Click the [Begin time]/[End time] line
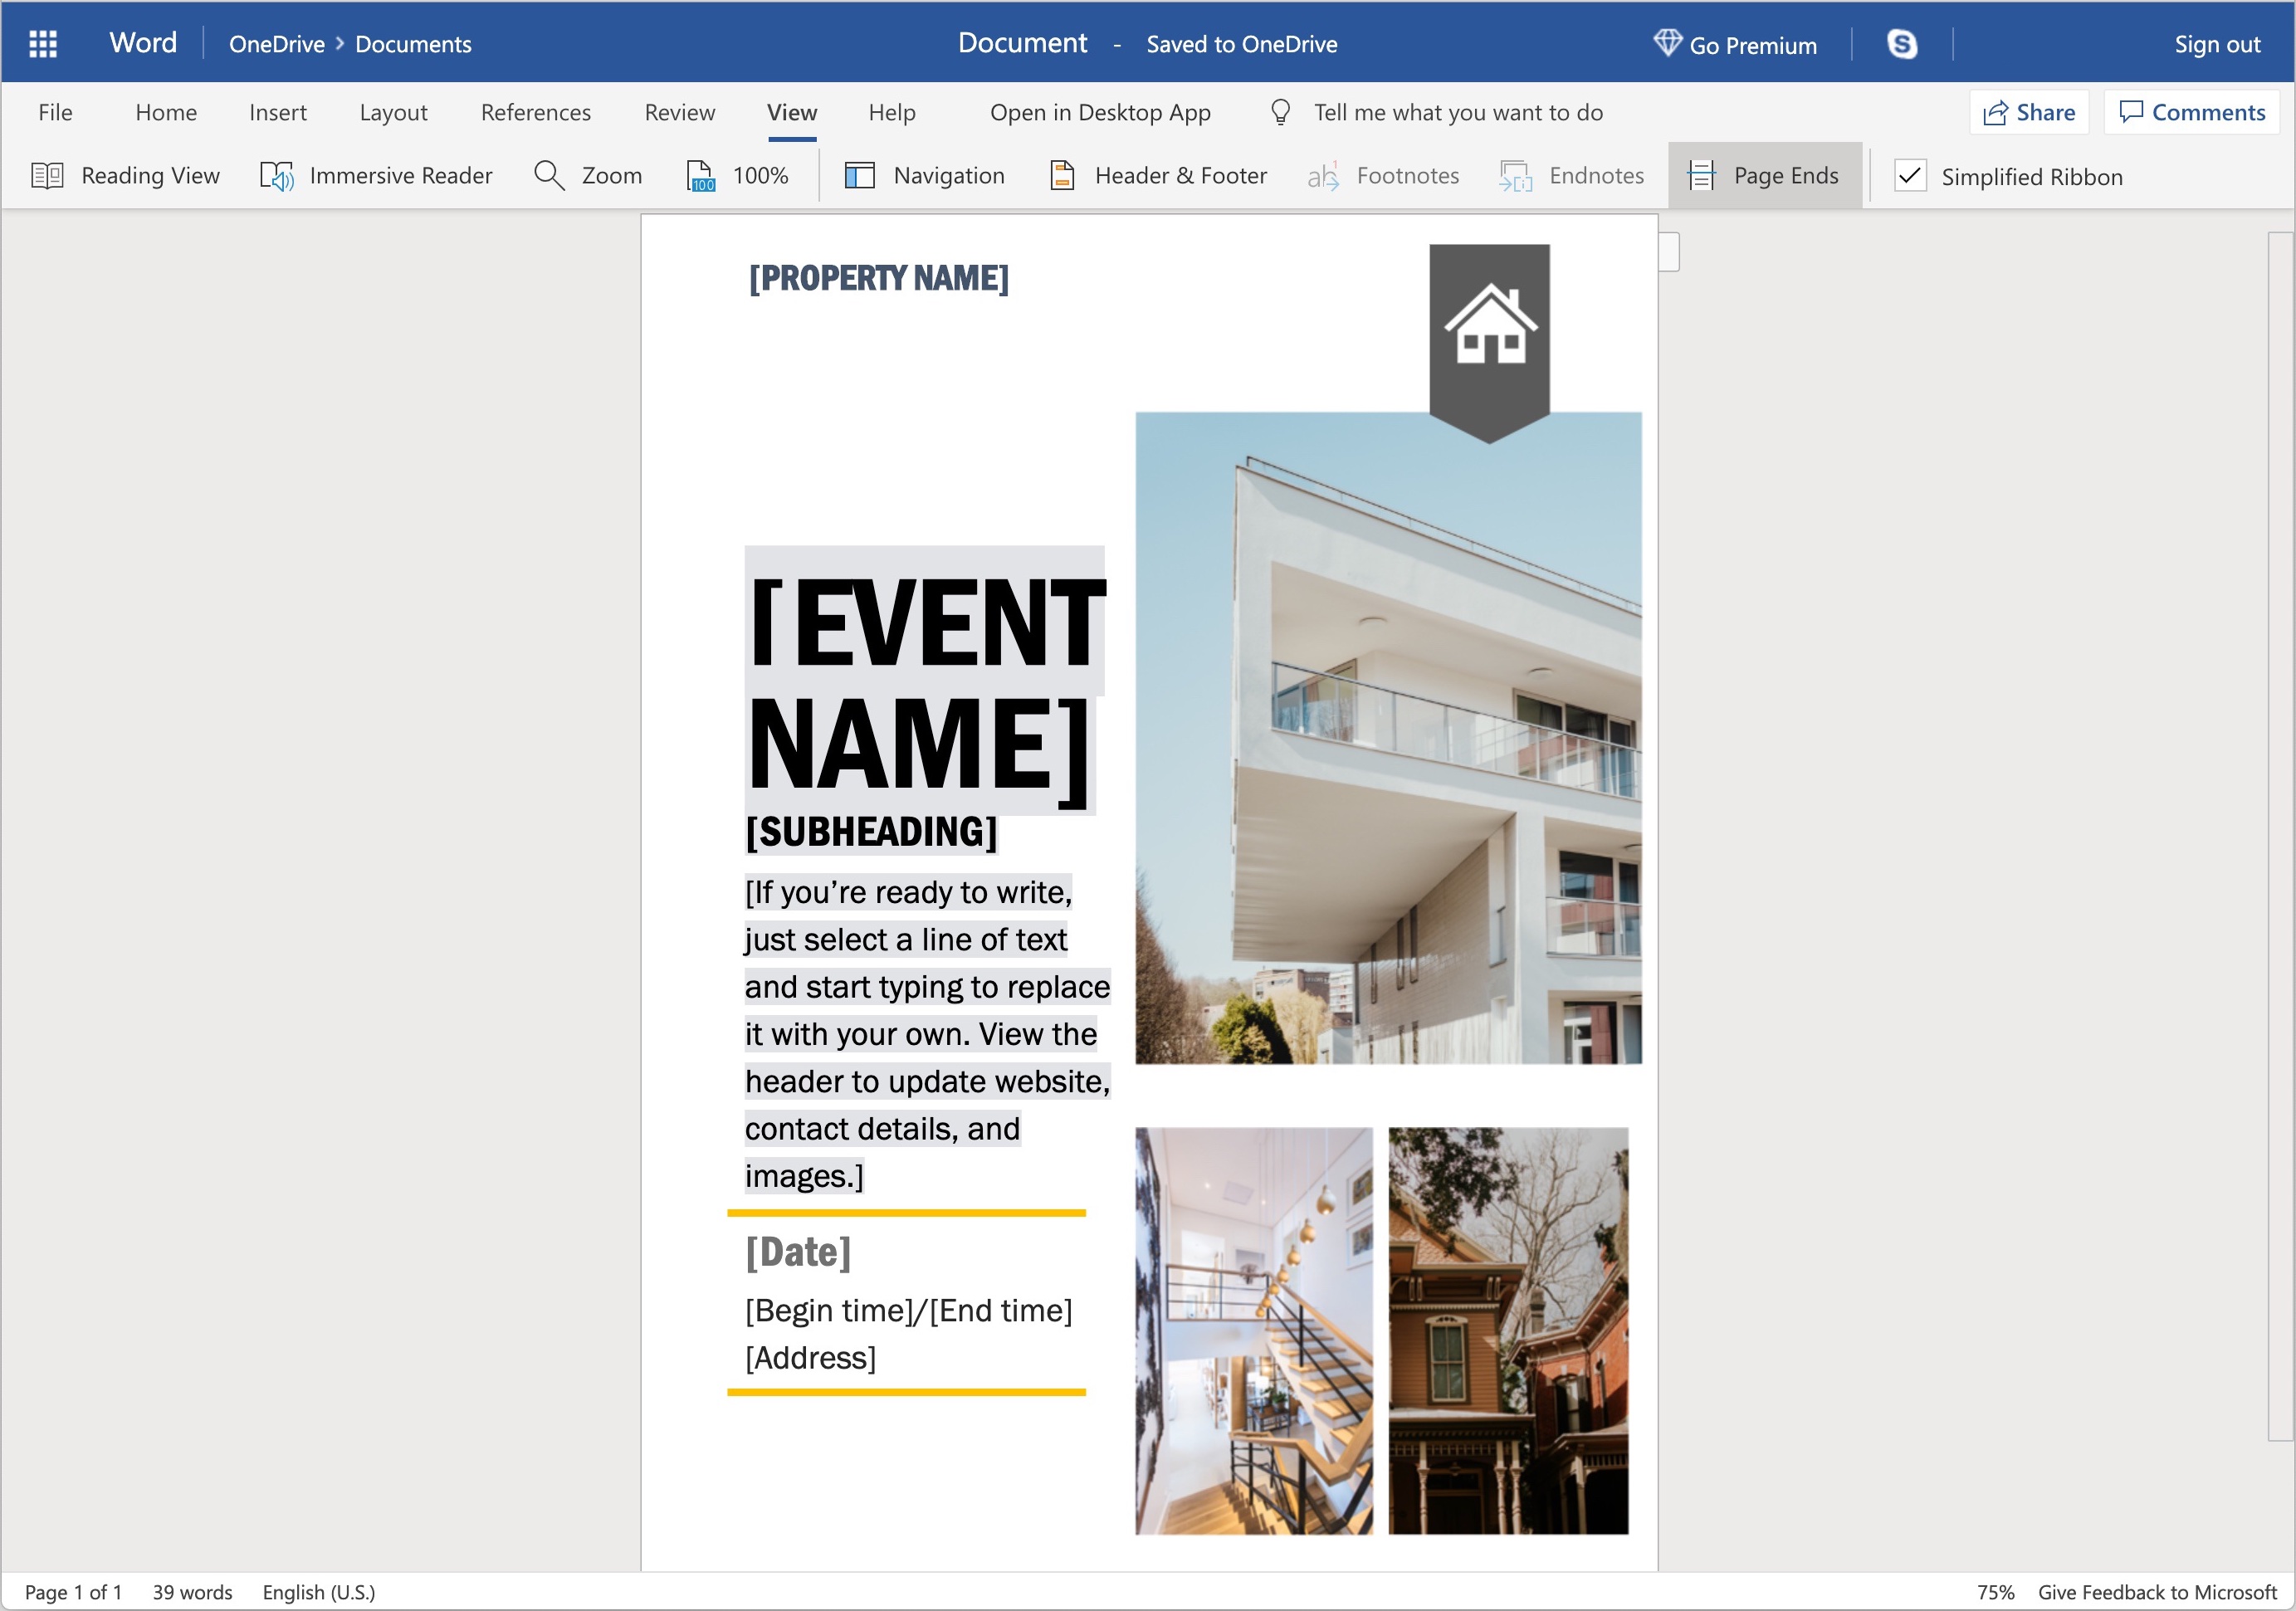2296x1611 pixels. coord(908,1310)
